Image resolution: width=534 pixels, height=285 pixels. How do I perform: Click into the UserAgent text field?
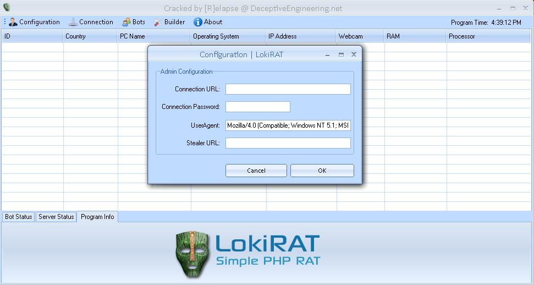coord(288,125)
